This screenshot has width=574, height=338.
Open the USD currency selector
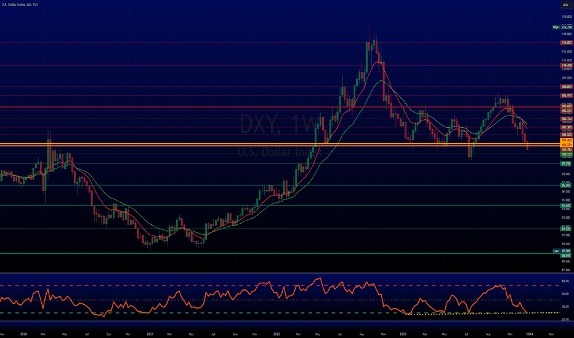tap(565, 5)
